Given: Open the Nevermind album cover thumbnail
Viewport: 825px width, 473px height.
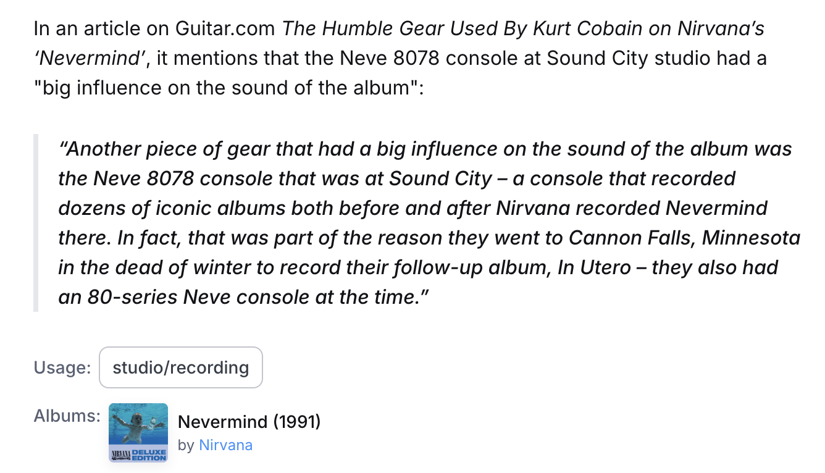Looking at the screenshot, I should [x=138, y=432].
